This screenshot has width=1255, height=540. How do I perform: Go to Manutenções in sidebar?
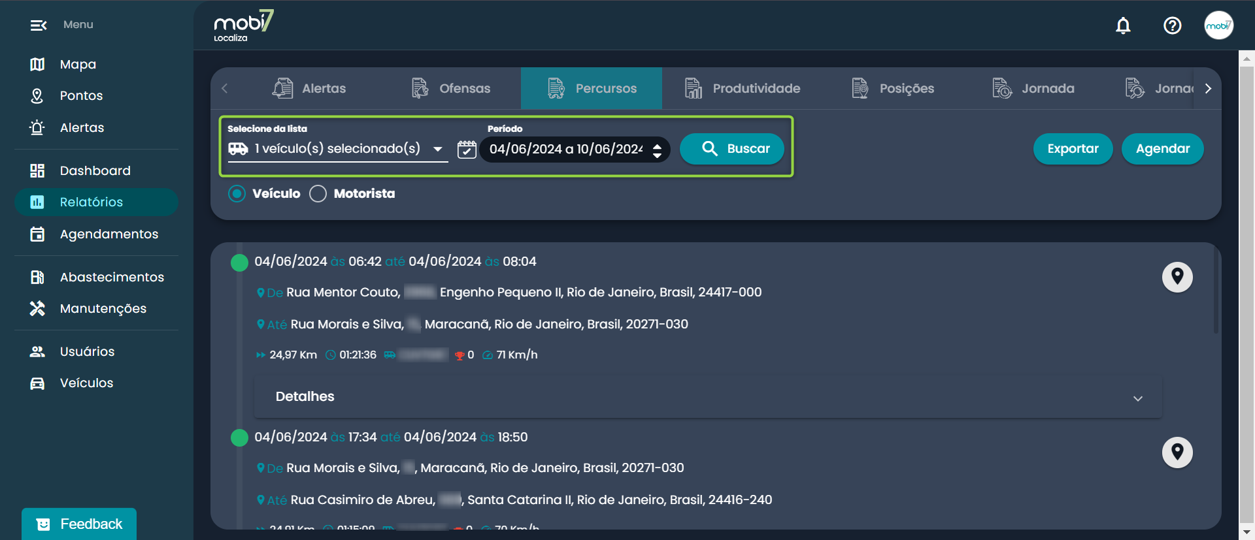(x=103, y=308)
